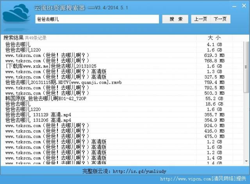Click the scrollbar down arrow
Image resolution: width=250 pixels, height=184 pixels.
point(246,161)
